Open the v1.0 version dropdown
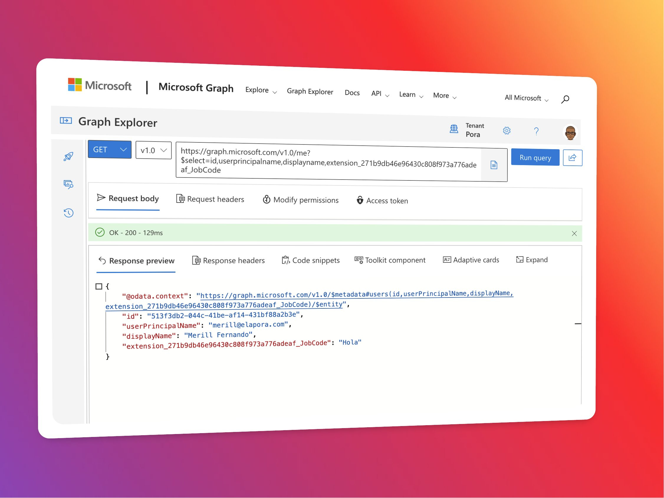This screenshot has width=664, height=498. click(x=153, y=150)
